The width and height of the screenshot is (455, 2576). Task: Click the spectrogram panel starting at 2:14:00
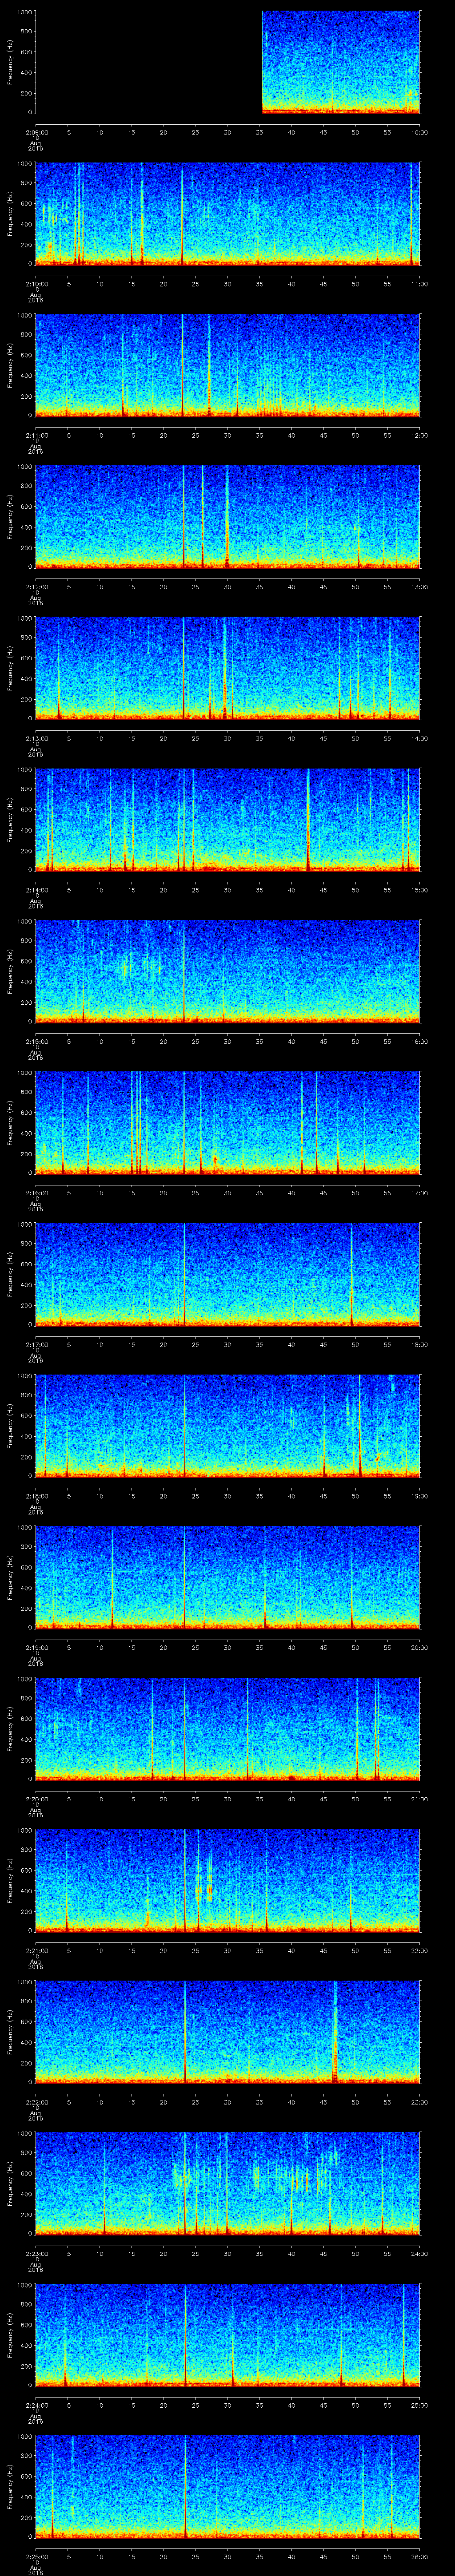(x=227, y=820)
